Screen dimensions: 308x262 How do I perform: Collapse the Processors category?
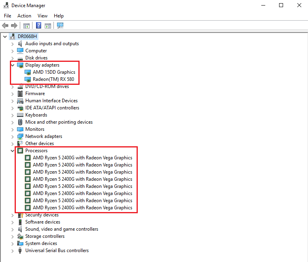tap(13, 151)
